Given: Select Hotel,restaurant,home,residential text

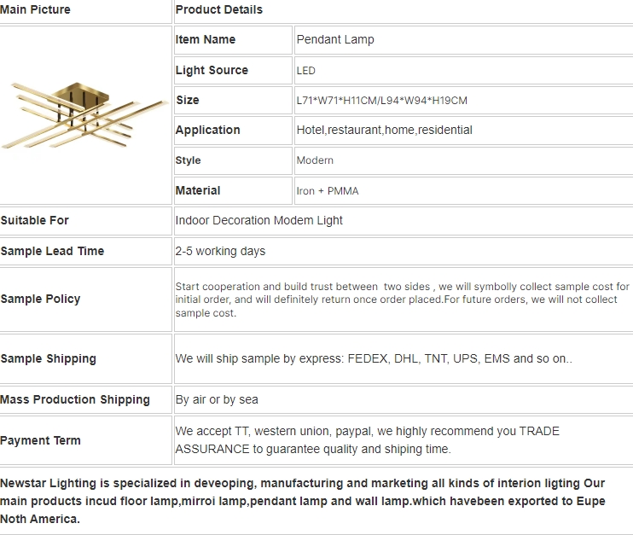Looking at the screenshot, I should pyautogui.click(x=384, y=130).
